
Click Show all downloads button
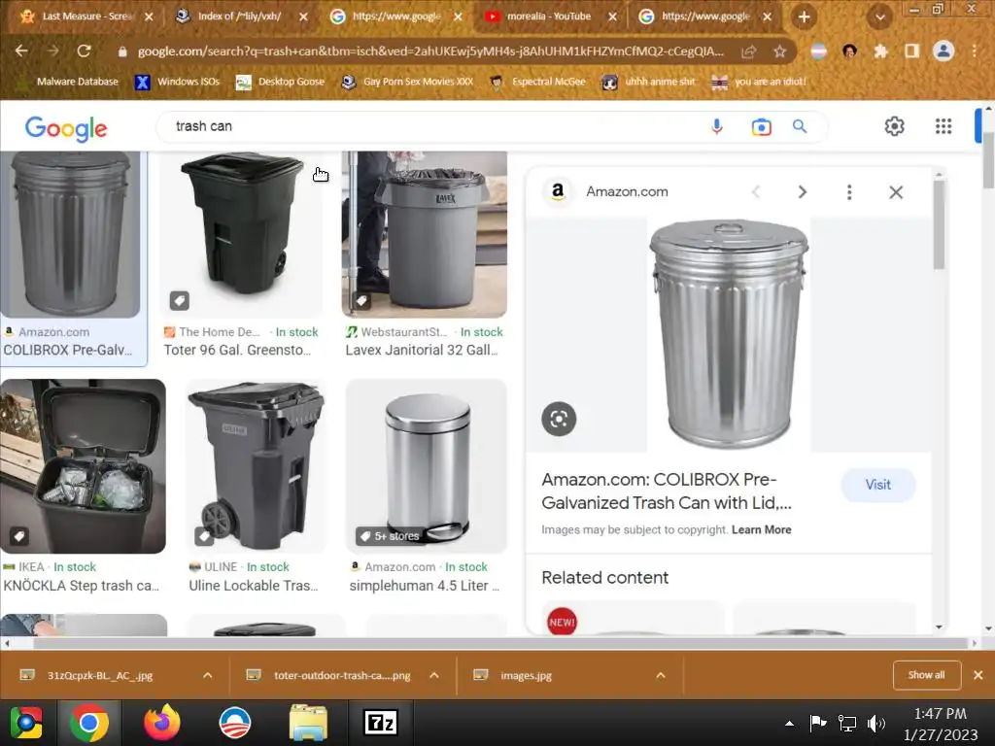coord(926,675)
